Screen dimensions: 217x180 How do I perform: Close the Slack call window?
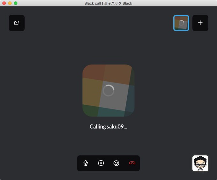[x=4, y=3]
